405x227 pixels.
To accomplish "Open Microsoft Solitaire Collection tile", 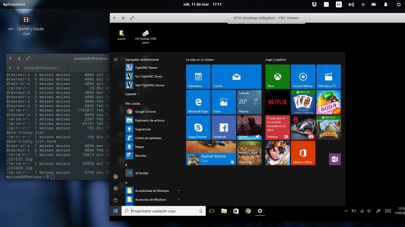I will pos(303,102).
